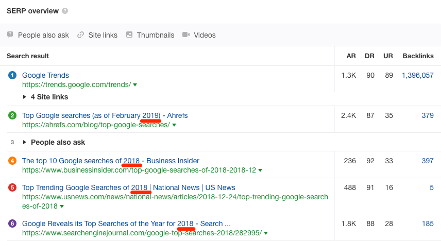Image resolution: width=441 pixels, height=241 pixels.
Task: Click the orange position 4 badge
Action: (x=12, y=161)
